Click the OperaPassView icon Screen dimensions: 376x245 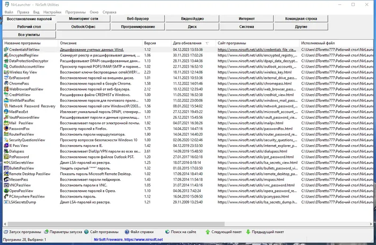point(6,191)
